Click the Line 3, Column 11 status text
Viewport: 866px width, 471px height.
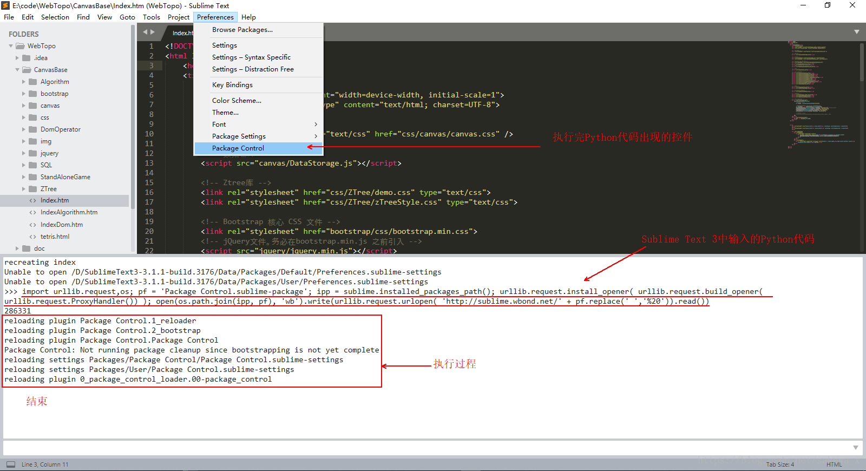[x=45, y=465]
